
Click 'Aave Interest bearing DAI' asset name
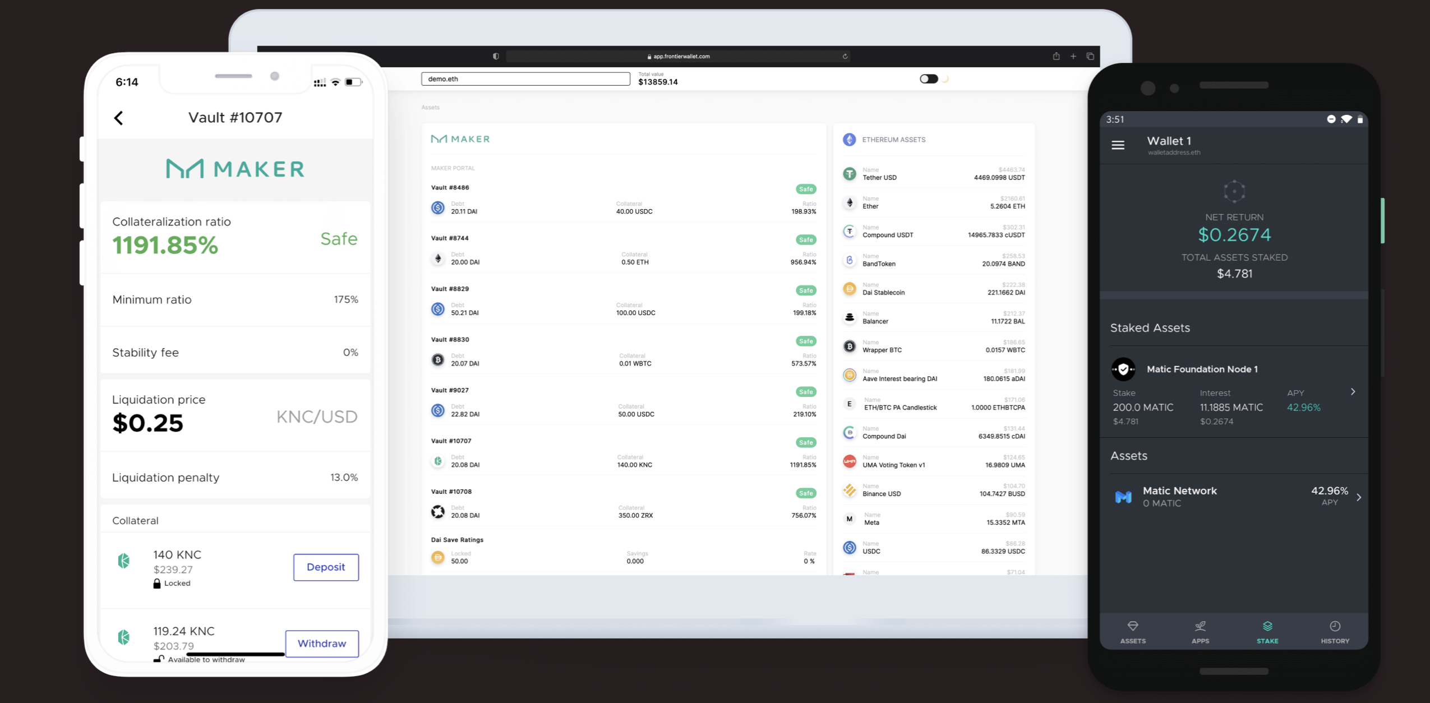point(899,379)
